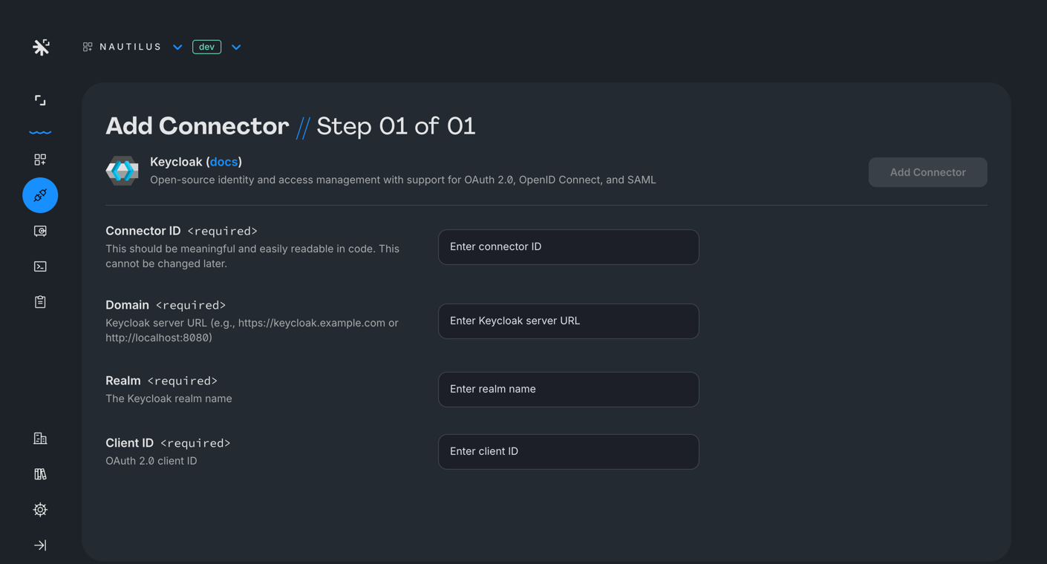1047x564 pixels.
Task: Expand the NAUTILUS project dropdown chevron
Action: (x=177, y=47)
